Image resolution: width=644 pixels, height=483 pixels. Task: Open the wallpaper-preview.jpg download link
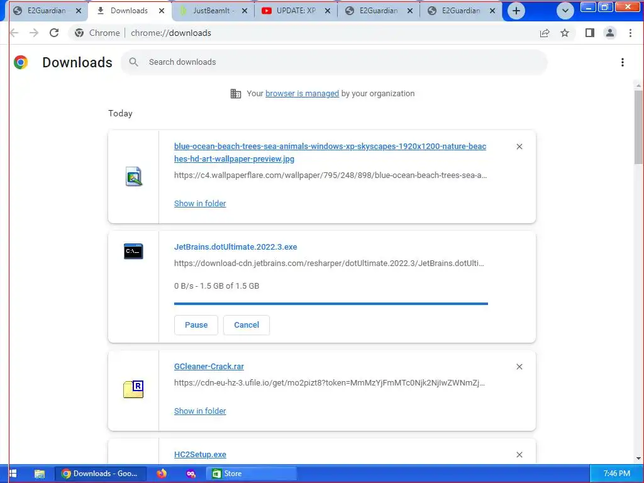tap(330, 152)
